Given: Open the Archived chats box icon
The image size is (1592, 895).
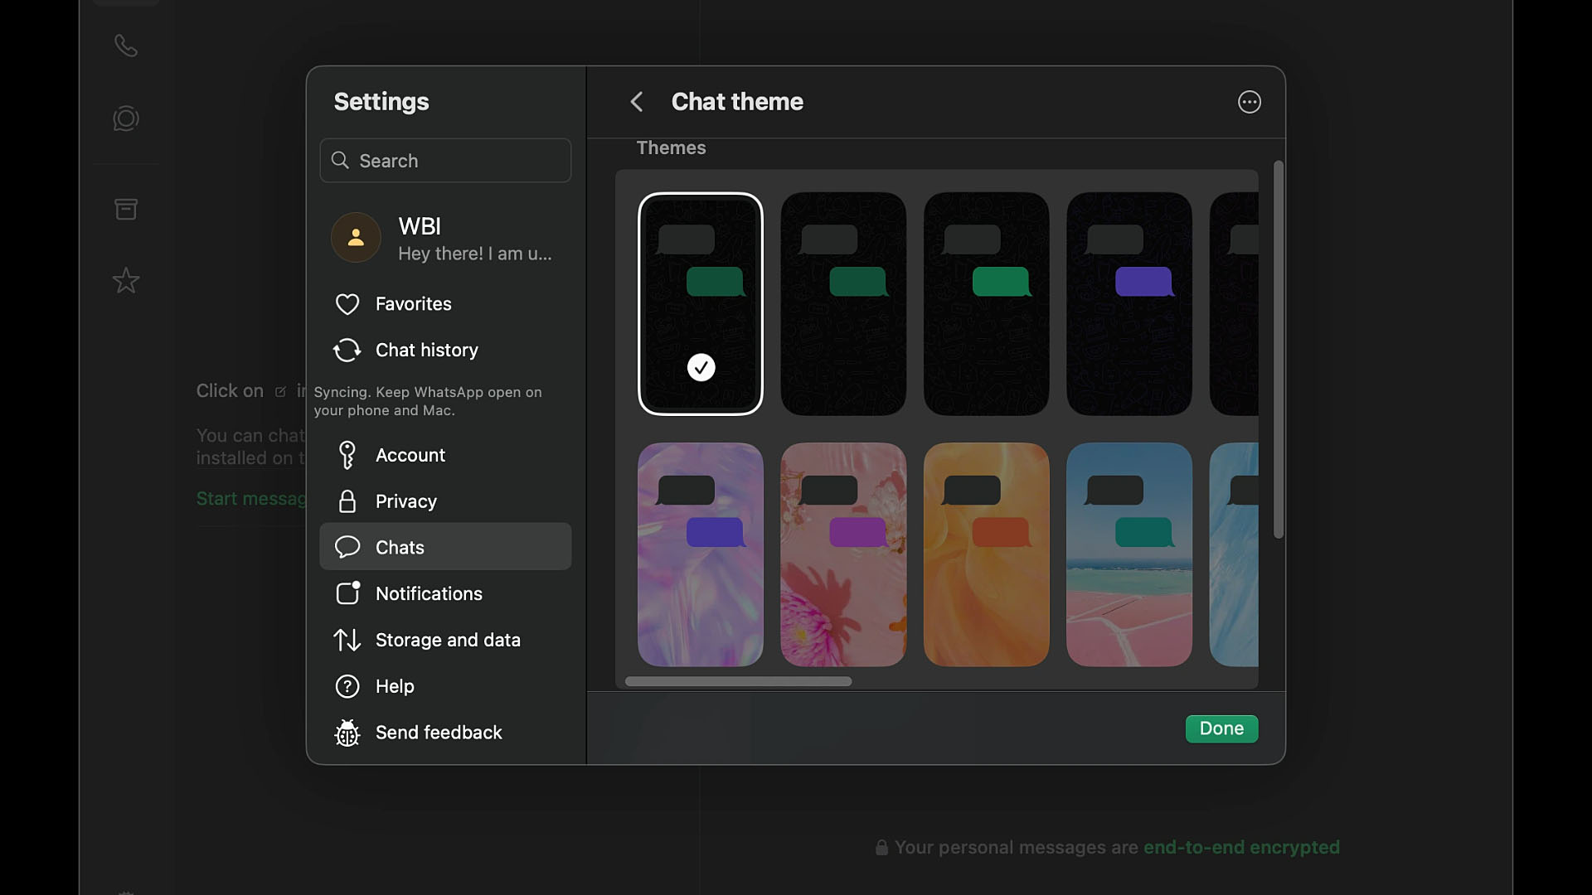Looking at the screenshot, I should click(126, 209).
